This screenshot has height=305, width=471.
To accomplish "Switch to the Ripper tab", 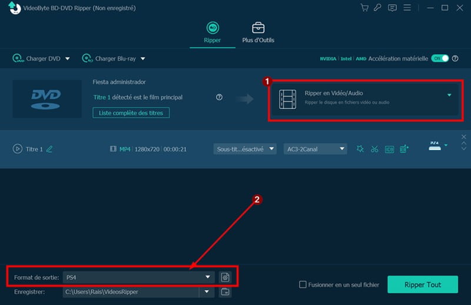I will tap(213, 32).
